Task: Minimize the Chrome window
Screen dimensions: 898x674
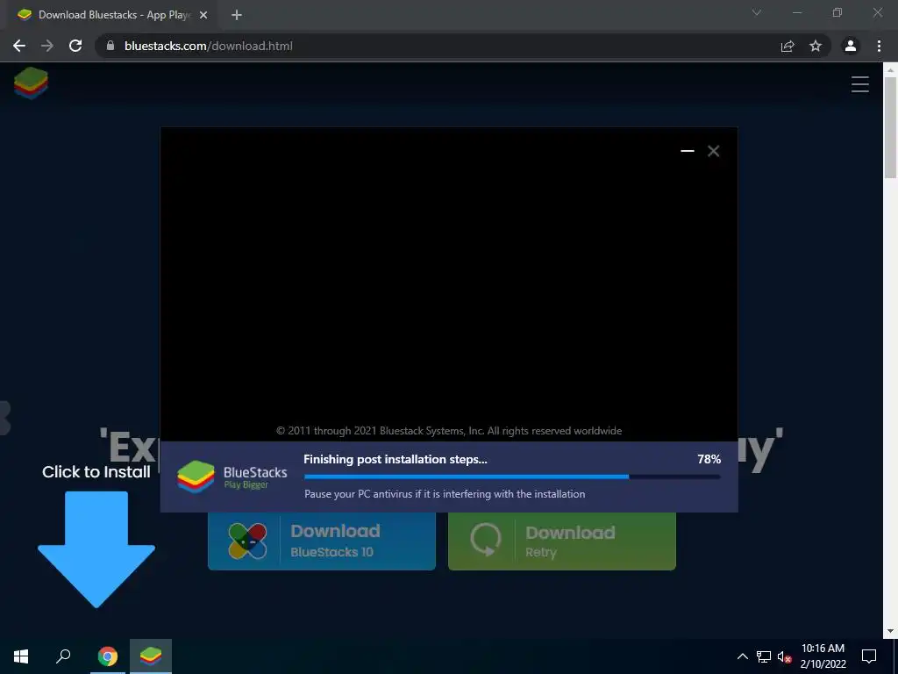Action: (x=797, y=12)
